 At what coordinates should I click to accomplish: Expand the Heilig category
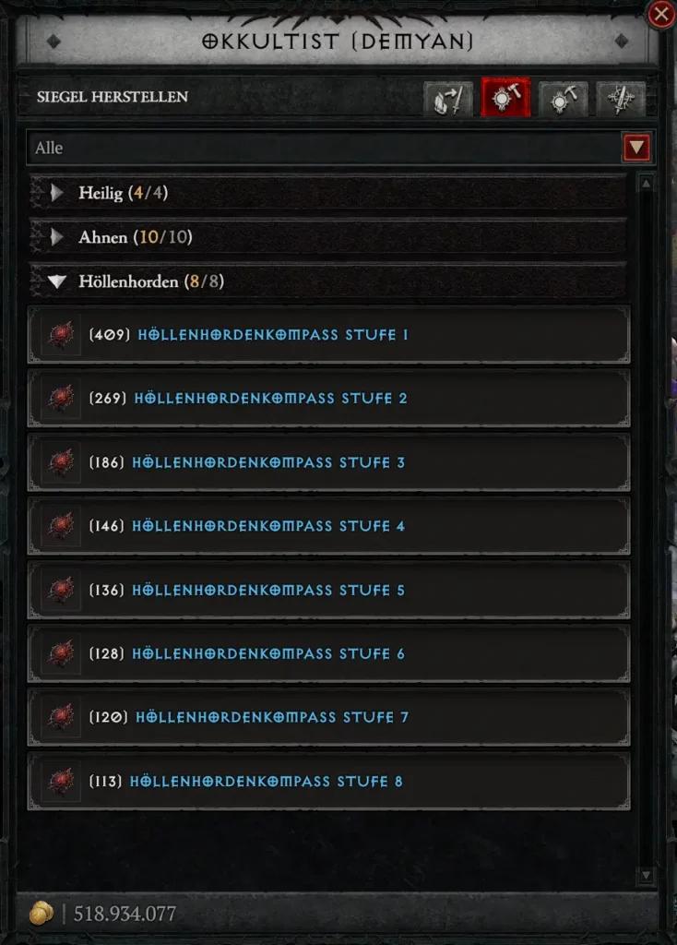pyautogui.click(x=328, y=193)
